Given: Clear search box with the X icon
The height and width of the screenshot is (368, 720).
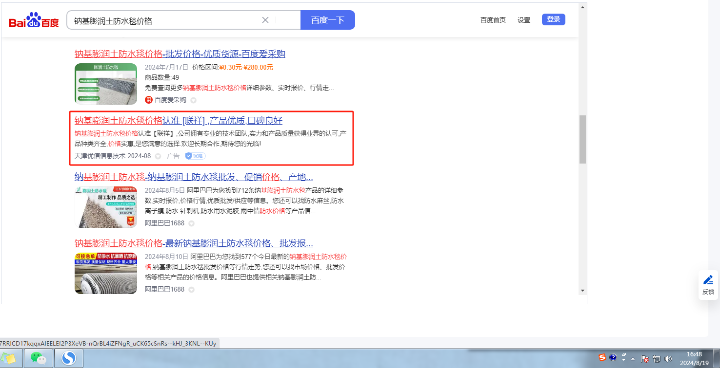Looking at the screenshot, I should [265, 20].
